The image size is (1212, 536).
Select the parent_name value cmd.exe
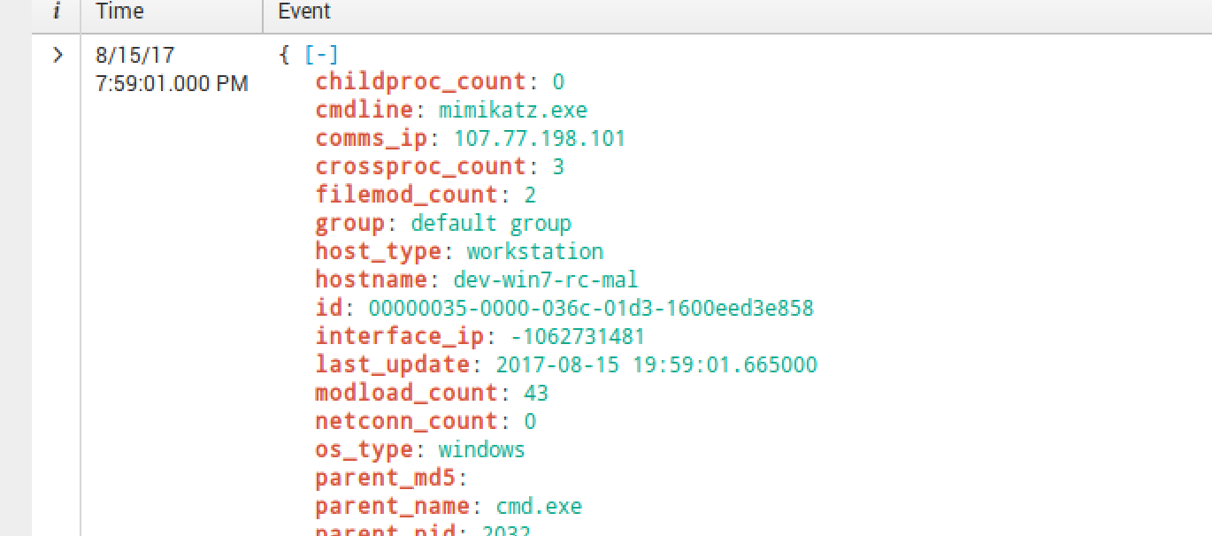539,507
